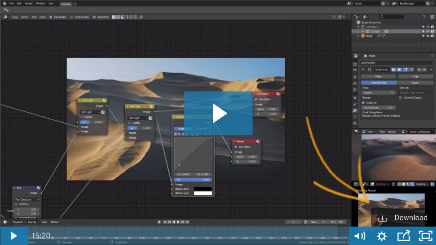Click the large center video play button
The image size is (436, 245).
pyautogui.click(x=218, y=113)
